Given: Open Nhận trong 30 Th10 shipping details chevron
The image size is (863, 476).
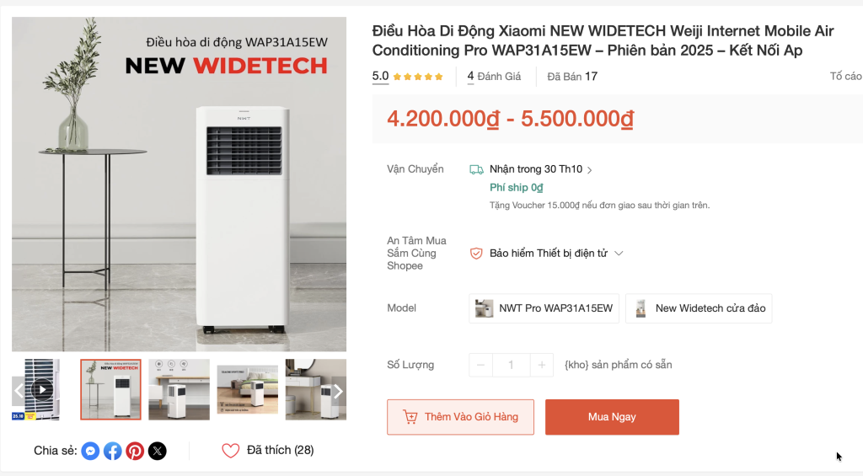Looking at the screenshot, I should click(x=589, y=170).
